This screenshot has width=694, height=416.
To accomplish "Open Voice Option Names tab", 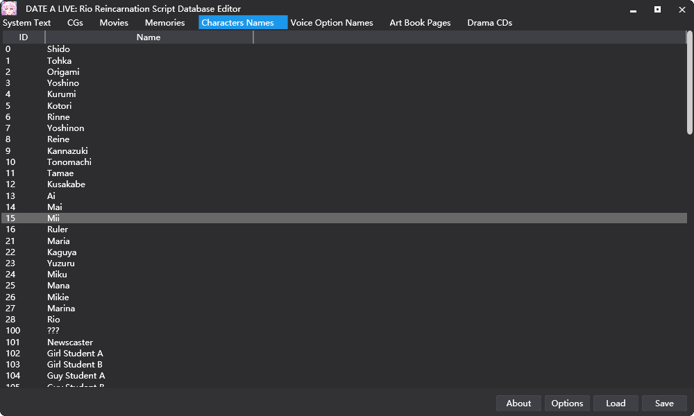I will [x=332, y=23].
